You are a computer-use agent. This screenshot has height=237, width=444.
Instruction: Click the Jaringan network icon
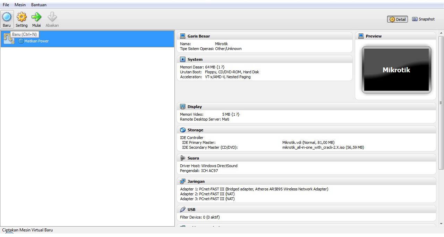click(183, 181)
